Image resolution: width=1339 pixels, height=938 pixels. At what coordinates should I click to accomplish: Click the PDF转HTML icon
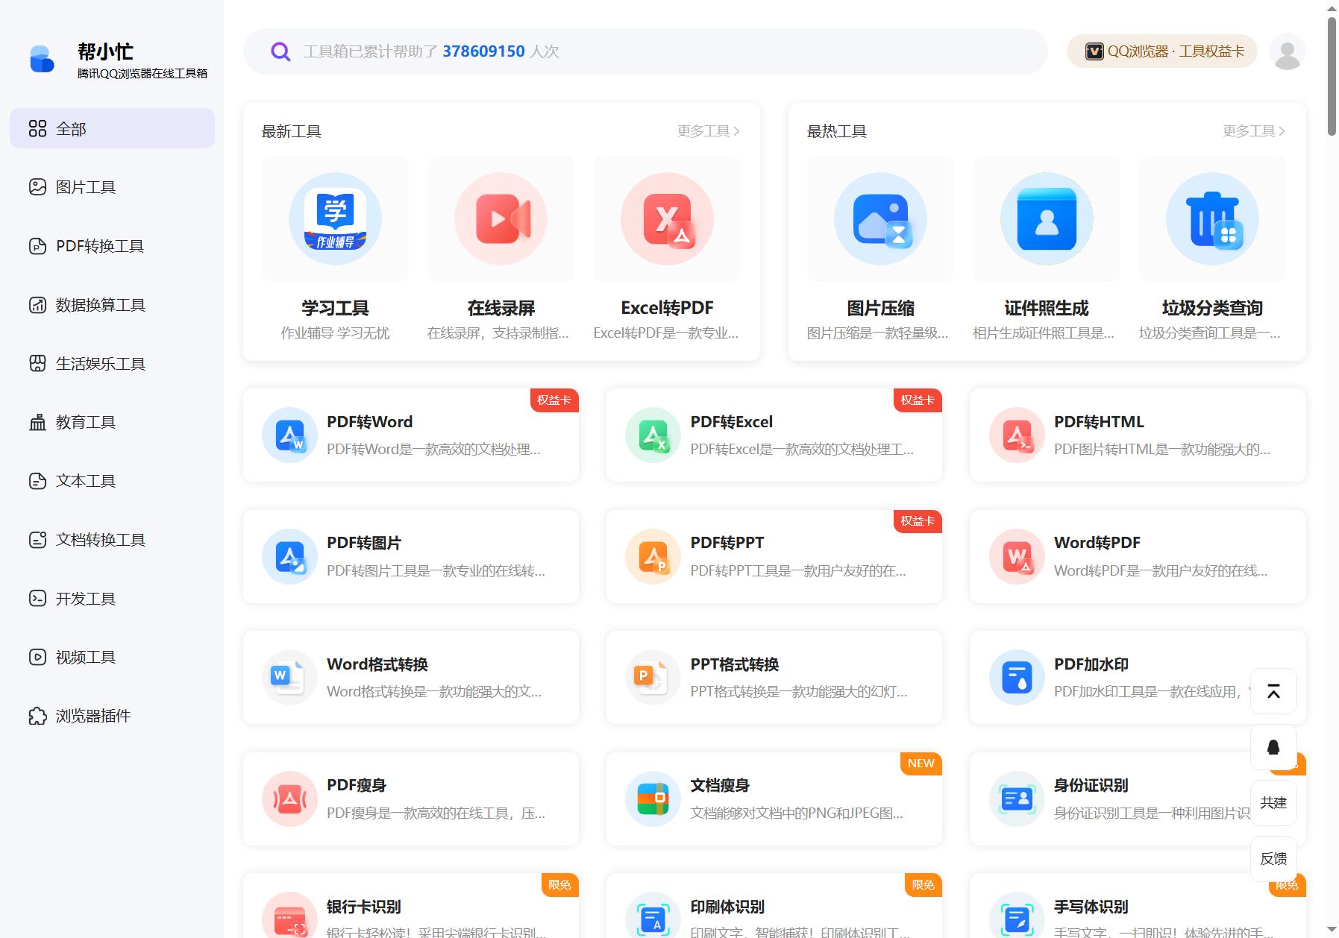(x=1017, y=435)
